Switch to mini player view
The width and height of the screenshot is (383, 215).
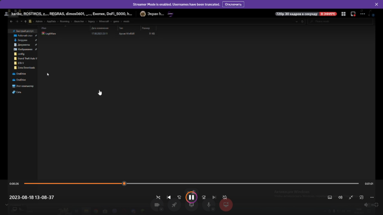point(362,197)
